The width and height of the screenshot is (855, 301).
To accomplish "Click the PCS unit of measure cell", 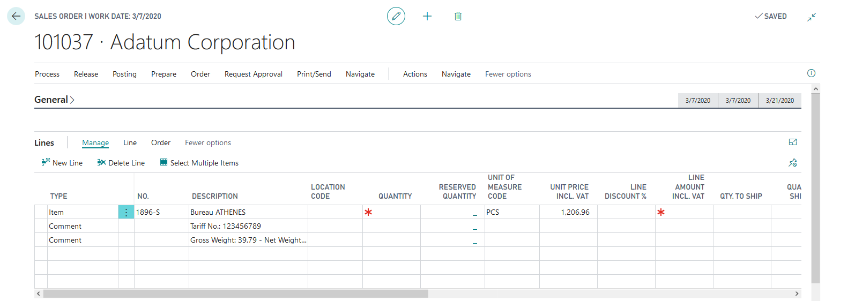I will 512,212.
